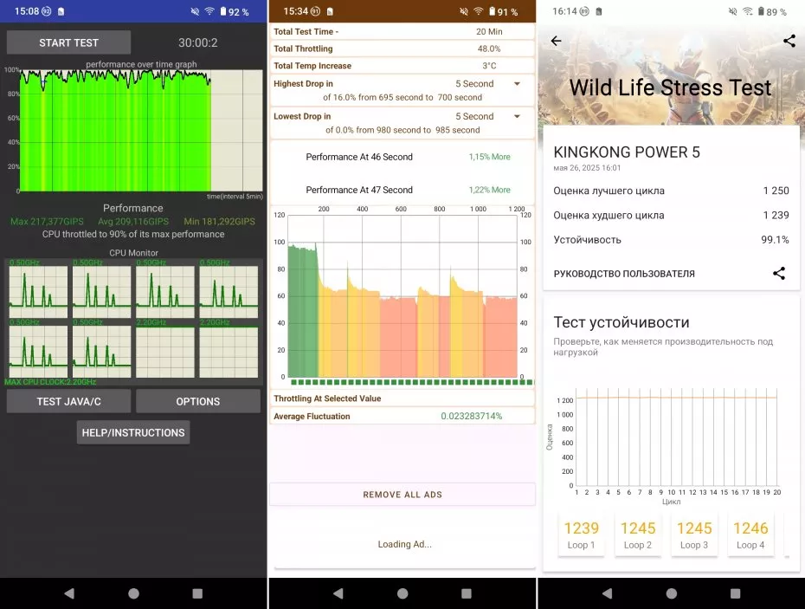Tap Android back button in right screen
Image resolution: width=805 pixels, height=609 pixels.
click(x=607, y=593)
